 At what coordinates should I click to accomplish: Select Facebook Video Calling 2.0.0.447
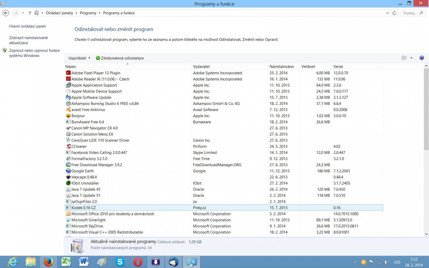(x=224, y=152)
